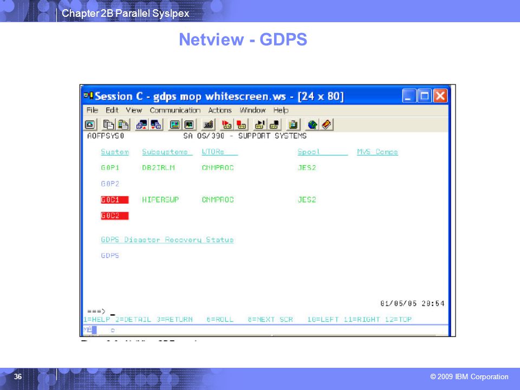Click the 01/05/05 20:54 timestamp

(x=412, y=303)
